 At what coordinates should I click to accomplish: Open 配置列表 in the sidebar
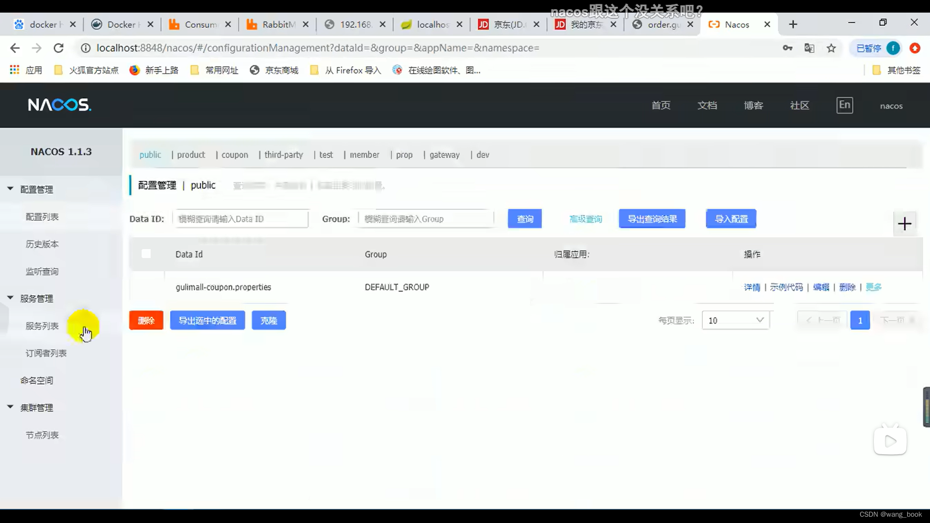point(42,217)
